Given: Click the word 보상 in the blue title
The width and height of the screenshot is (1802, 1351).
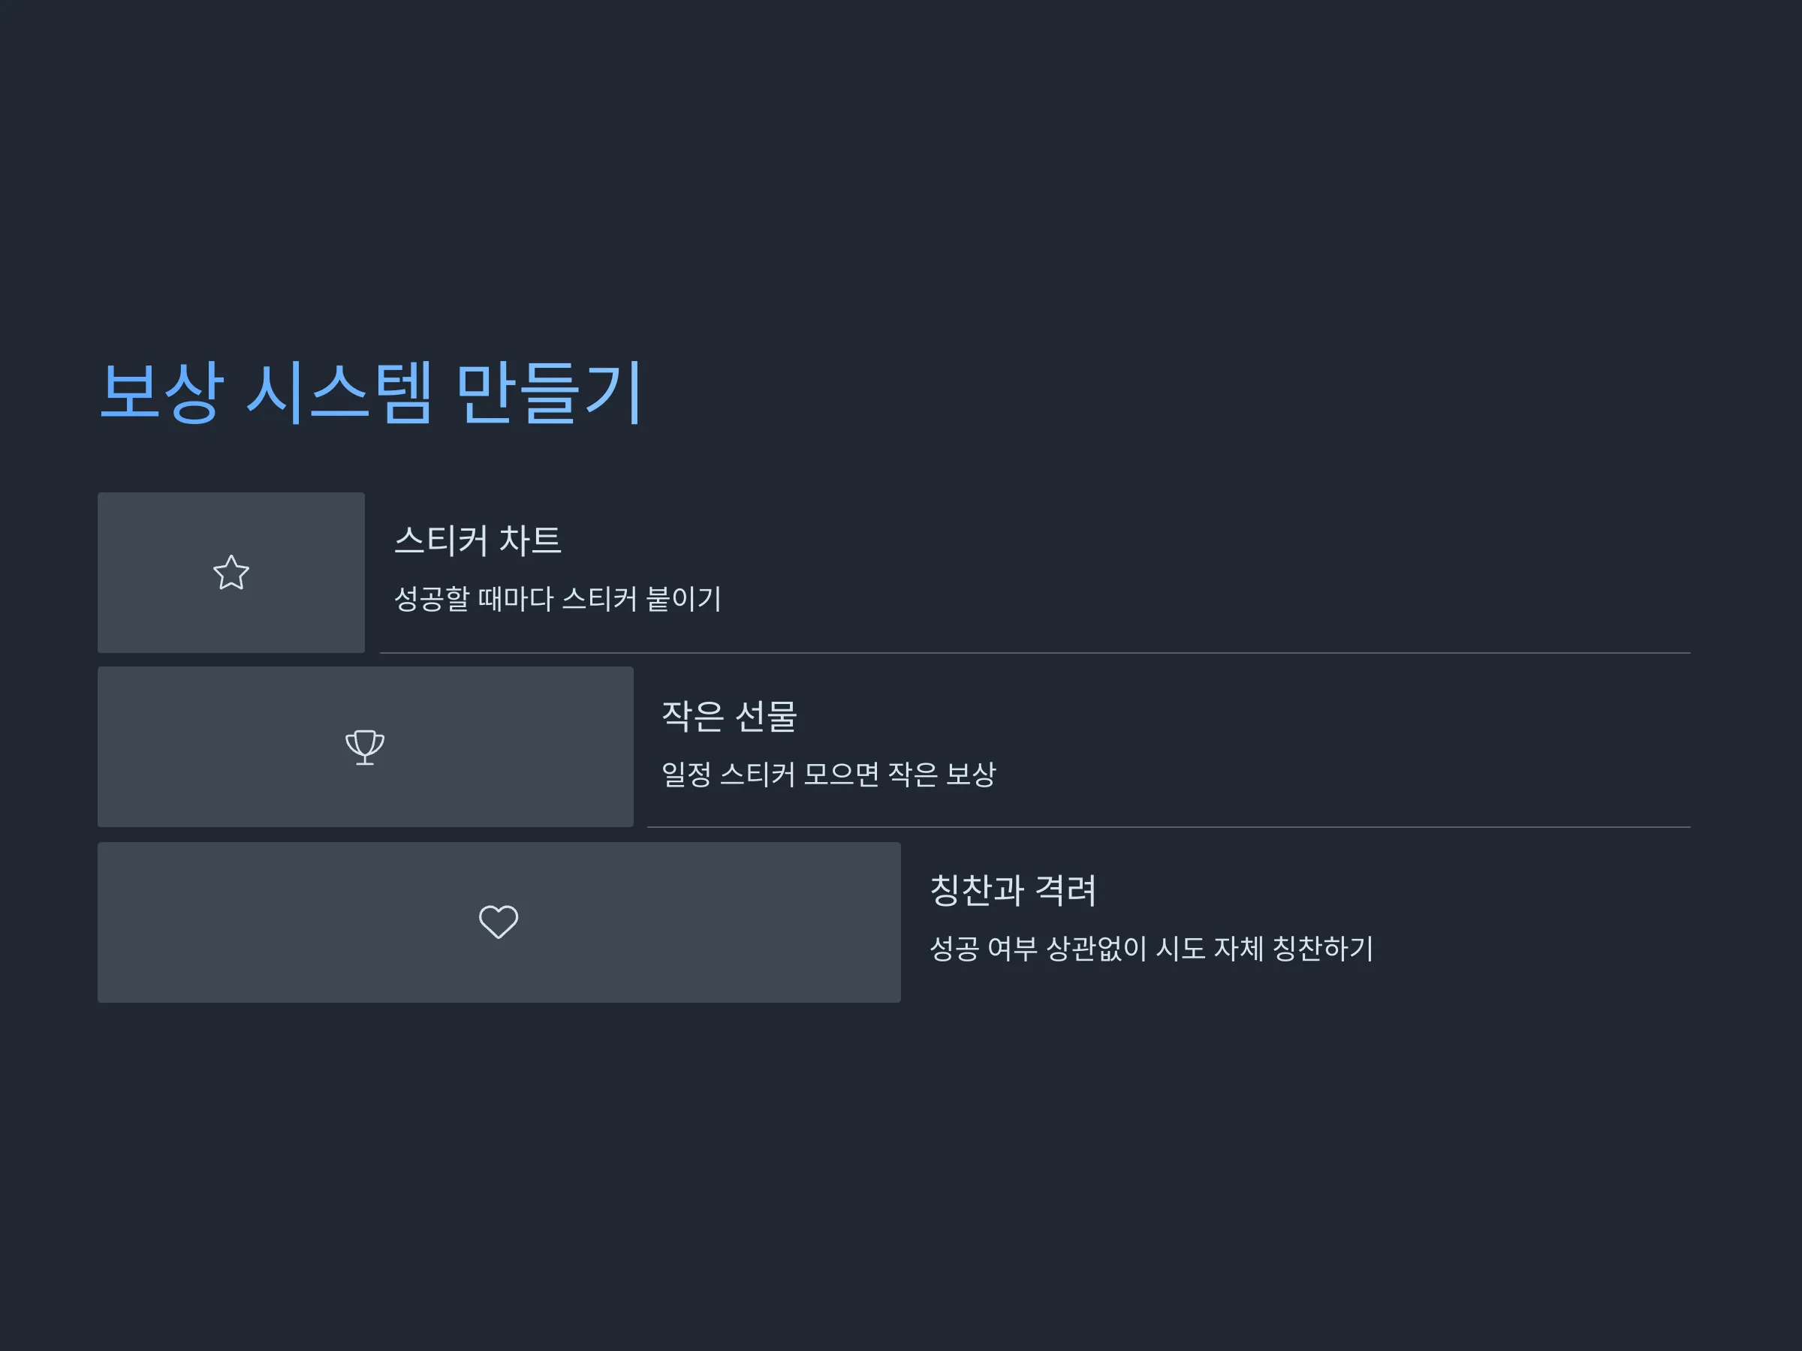Looking at the screenshot, I should pyautogui.click(x=161, y=393).
